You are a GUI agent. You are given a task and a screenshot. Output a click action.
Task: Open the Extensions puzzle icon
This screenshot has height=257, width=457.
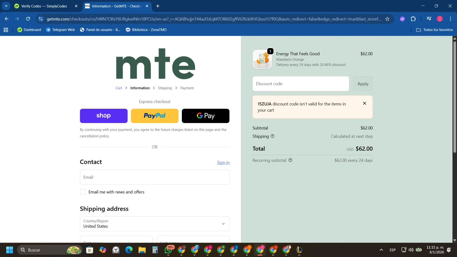tap(413, 19)
